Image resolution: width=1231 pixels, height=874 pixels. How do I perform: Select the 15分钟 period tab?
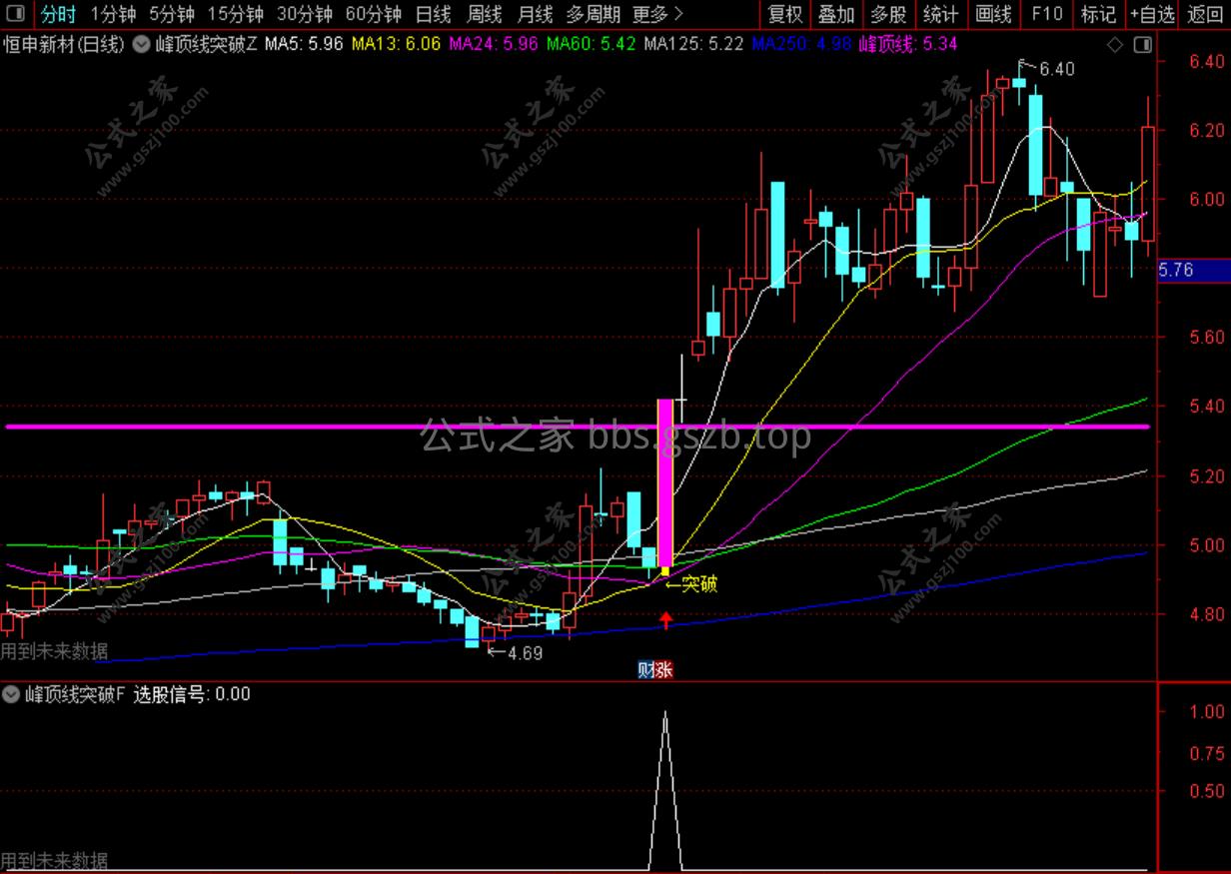pos(236,14)
